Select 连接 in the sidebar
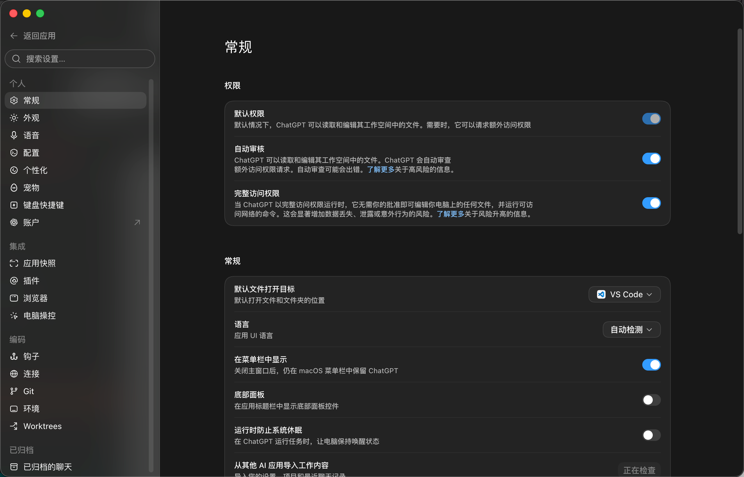The height and width of the screenshot is (477, 744). (x=76, y=374)
